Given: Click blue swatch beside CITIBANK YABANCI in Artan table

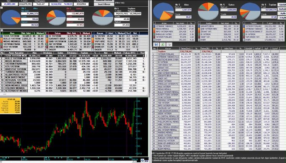Looking at the screenshot, I should pos(154,26).
